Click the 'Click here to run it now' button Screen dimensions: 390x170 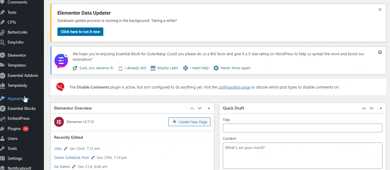point(80,32)
